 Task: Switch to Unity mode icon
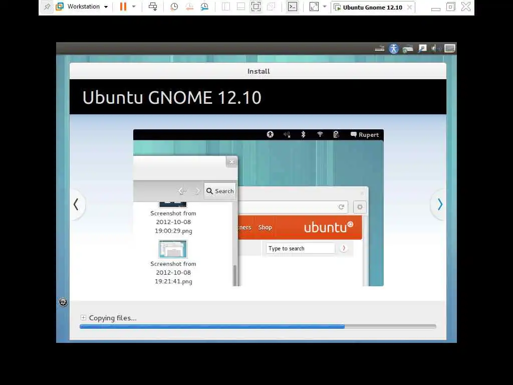pyautogui.click(x=271, y=7)
